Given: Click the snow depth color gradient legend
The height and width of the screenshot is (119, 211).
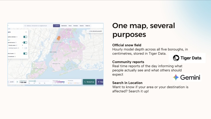Looking at the screenshot, I should 59,82.
